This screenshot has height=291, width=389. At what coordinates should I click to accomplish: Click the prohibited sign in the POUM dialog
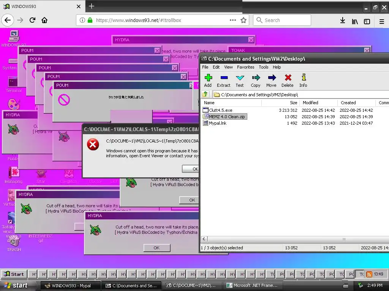64,100
